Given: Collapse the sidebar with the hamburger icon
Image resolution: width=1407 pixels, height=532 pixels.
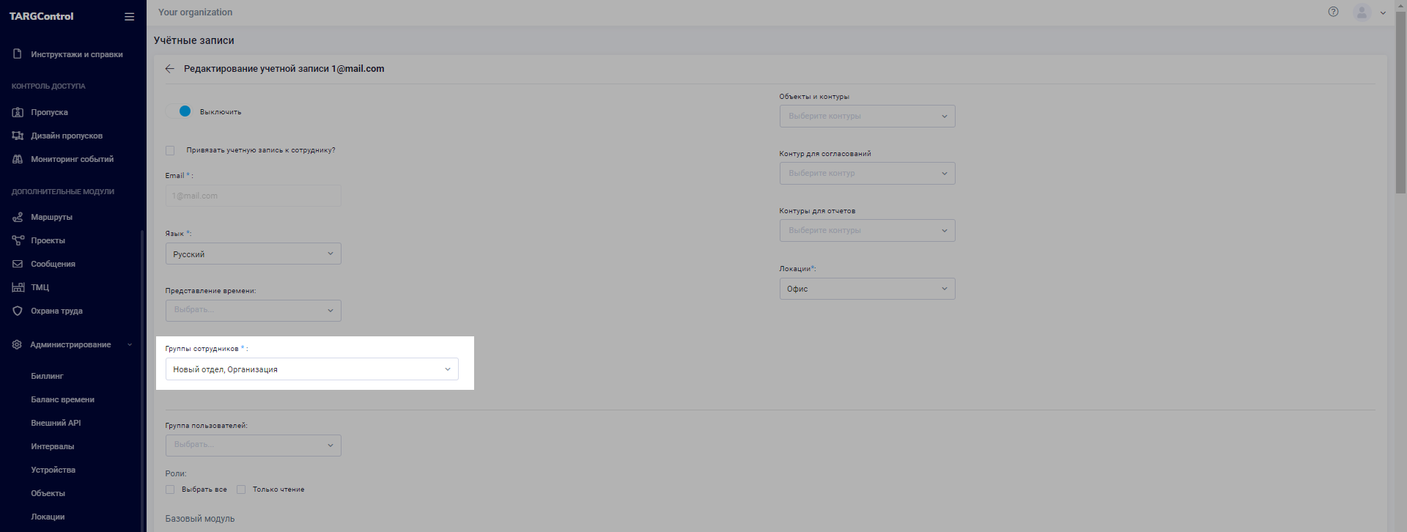Looking at the screenshot, I should coord(129,16).
